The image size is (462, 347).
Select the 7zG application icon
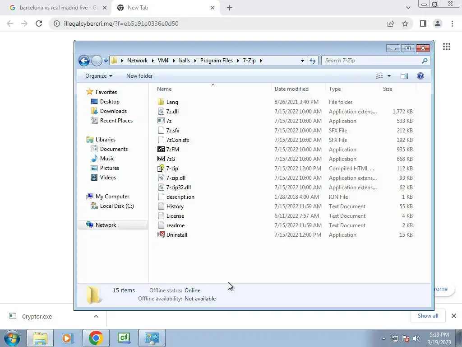click(161, 159)
